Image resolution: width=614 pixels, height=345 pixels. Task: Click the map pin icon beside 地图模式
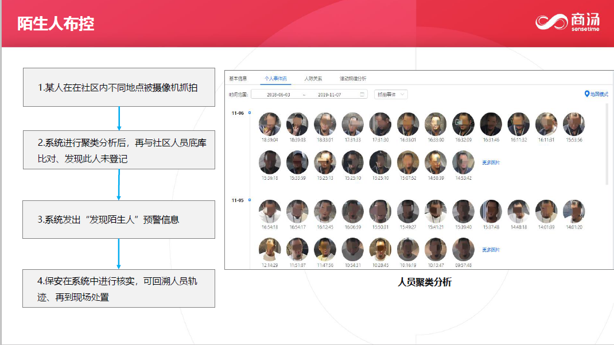coord(586,94)
